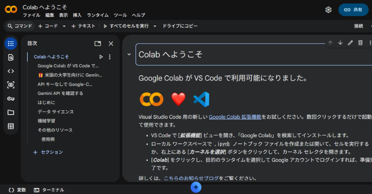Expand the code cell dropdown arrow
Screen dimensions: 372x194
(x=64, y=26)
